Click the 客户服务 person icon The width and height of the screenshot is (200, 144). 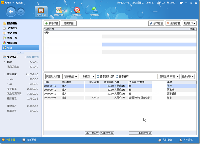181,140
